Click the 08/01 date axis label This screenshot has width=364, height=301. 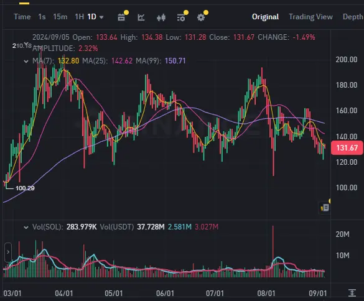266,293
